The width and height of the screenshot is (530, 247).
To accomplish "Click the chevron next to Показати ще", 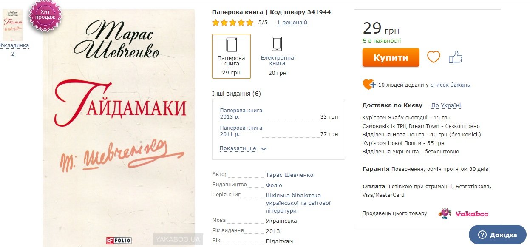I will coord(264,149).
